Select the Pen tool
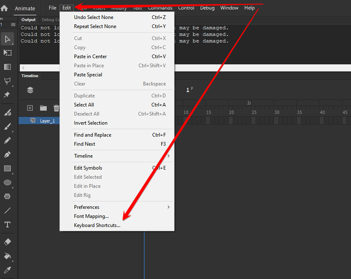Viewport: 351px width, 279px height. (7, 154)
